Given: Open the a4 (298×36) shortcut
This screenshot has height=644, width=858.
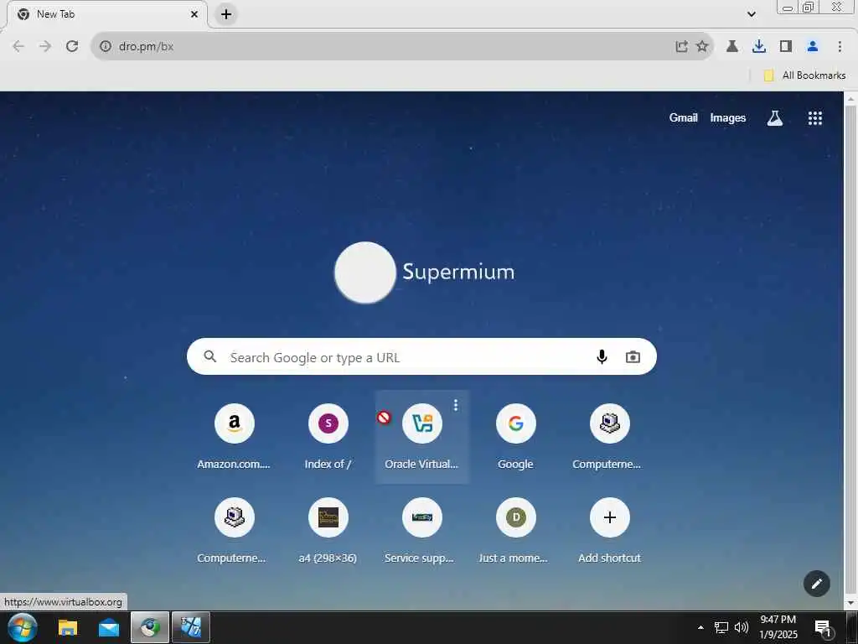Looking at the screenshot, I should pyautogui.click(x=328, y=531).
